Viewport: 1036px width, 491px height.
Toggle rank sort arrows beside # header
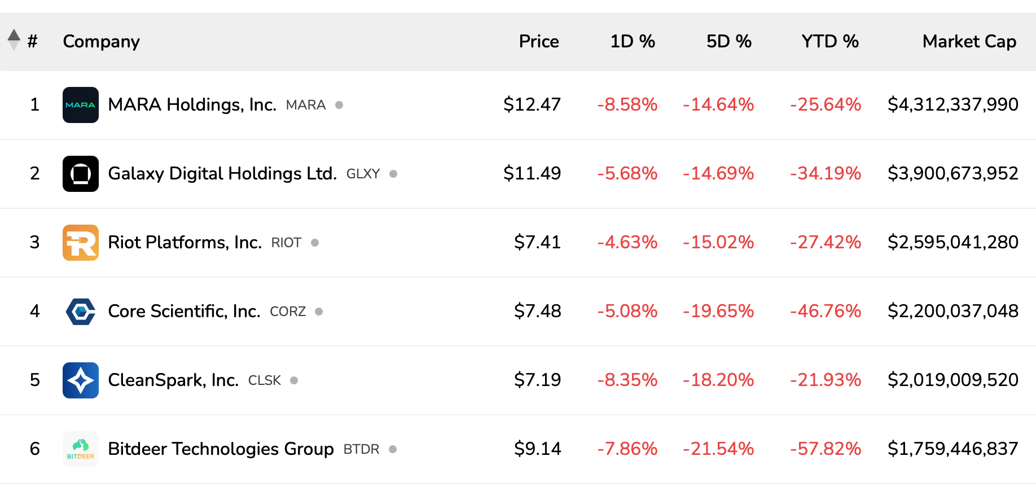click(14, 41)
